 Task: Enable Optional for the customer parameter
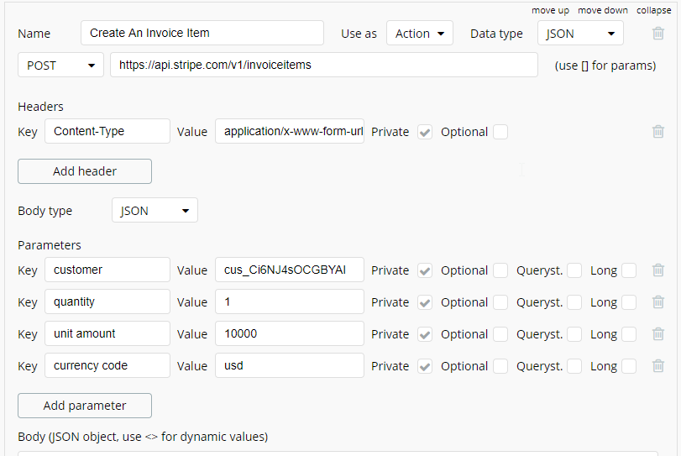500,270
